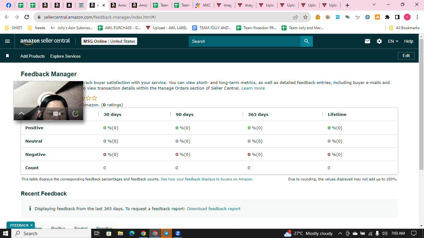Open the Zoom taskbar icon
This screenshot has height=238, width=424.
pyautogui.click(x=178, y=233)
